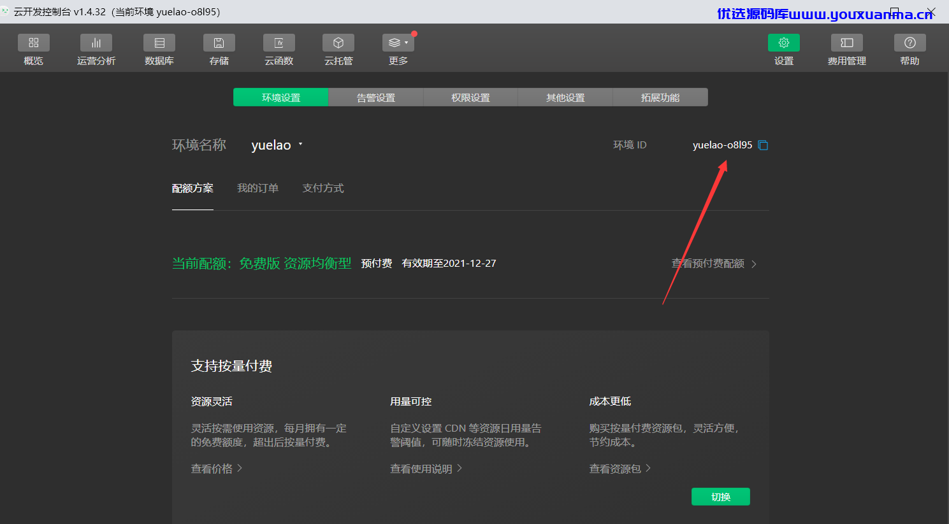Switch to the 告警设置 tab

376,97
